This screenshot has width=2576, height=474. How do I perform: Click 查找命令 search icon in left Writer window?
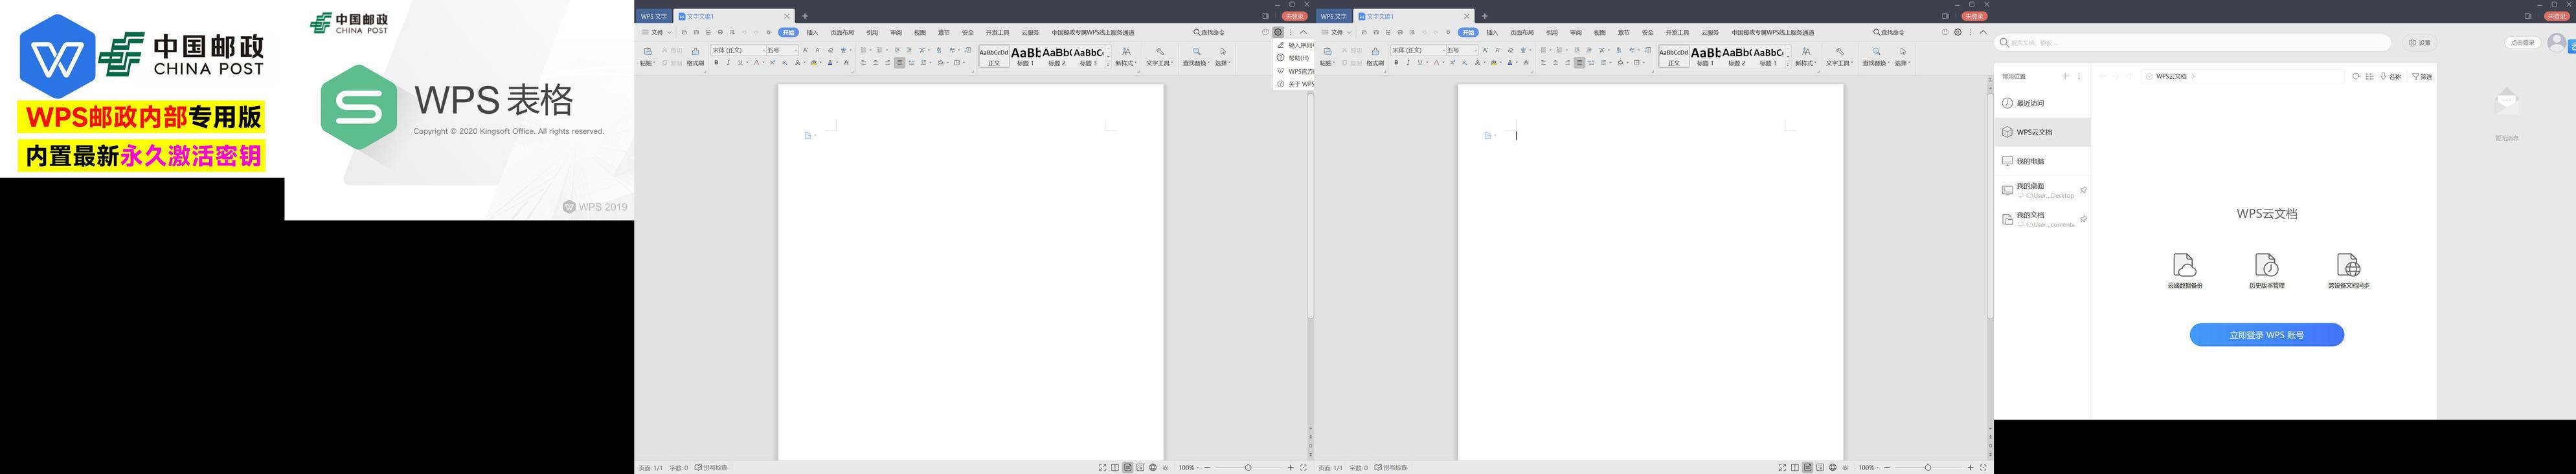1197,33
